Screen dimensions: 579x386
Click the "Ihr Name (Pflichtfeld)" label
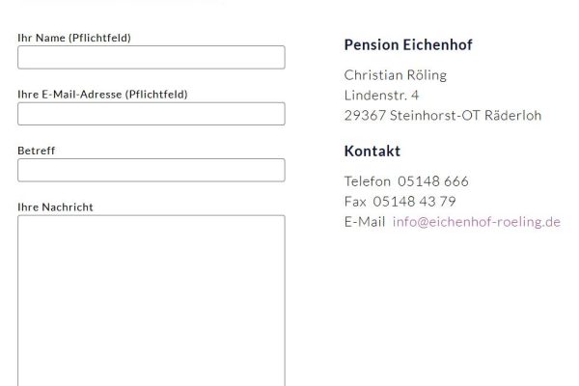click(x=74, y=38)
